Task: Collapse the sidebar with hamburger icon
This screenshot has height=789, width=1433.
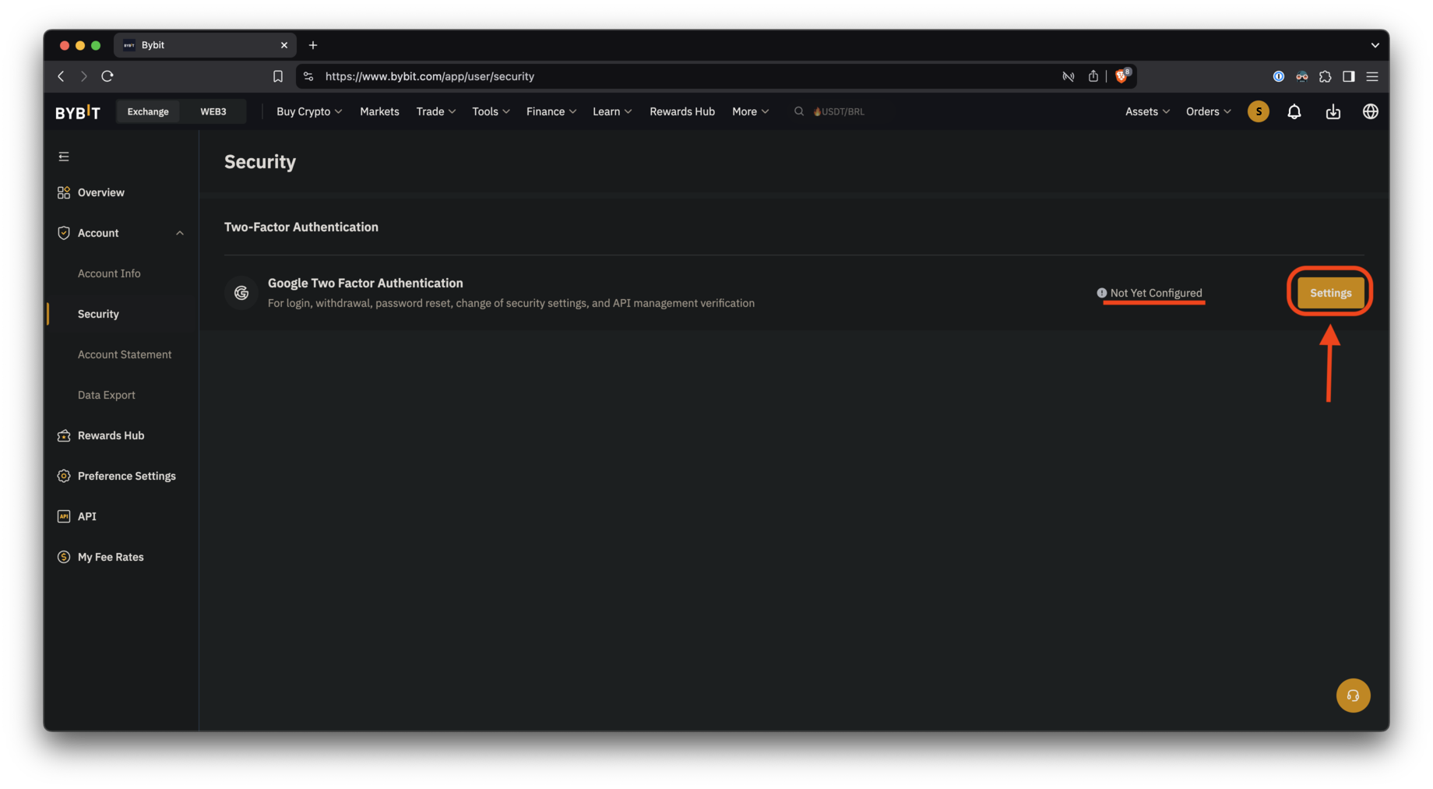Action: pyautogui.click(x=64, y=157)
